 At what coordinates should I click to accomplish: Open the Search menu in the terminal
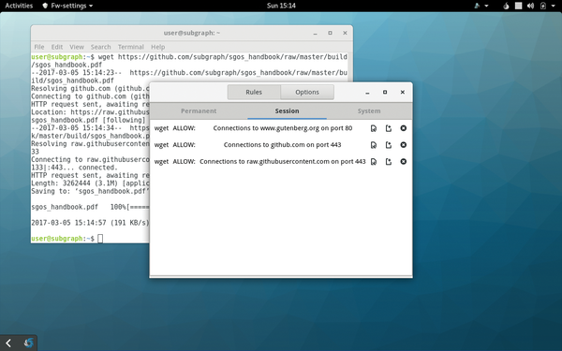tap(101, 47)
